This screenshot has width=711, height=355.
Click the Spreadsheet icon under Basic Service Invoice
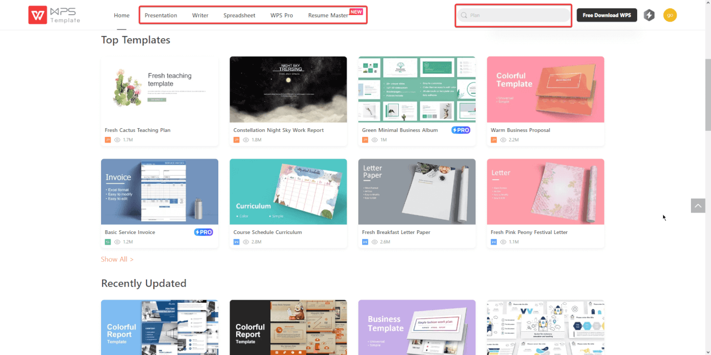point(107,242)
